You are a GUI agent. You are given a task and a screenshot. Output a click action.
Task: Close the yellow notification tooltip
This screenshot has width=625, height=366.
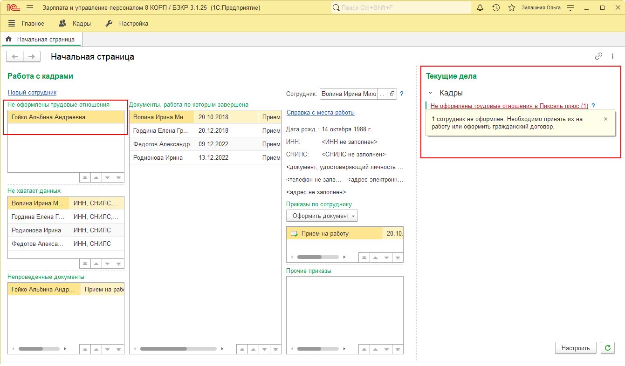(605, 119)
